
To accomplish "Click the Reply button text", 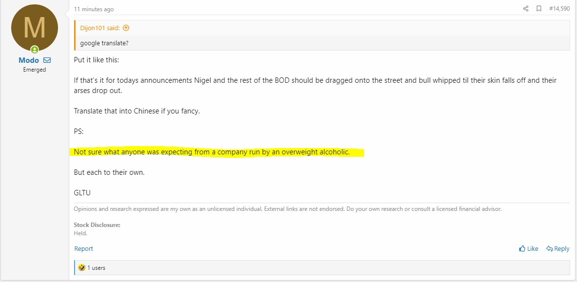I will click(x=562, y=249).
